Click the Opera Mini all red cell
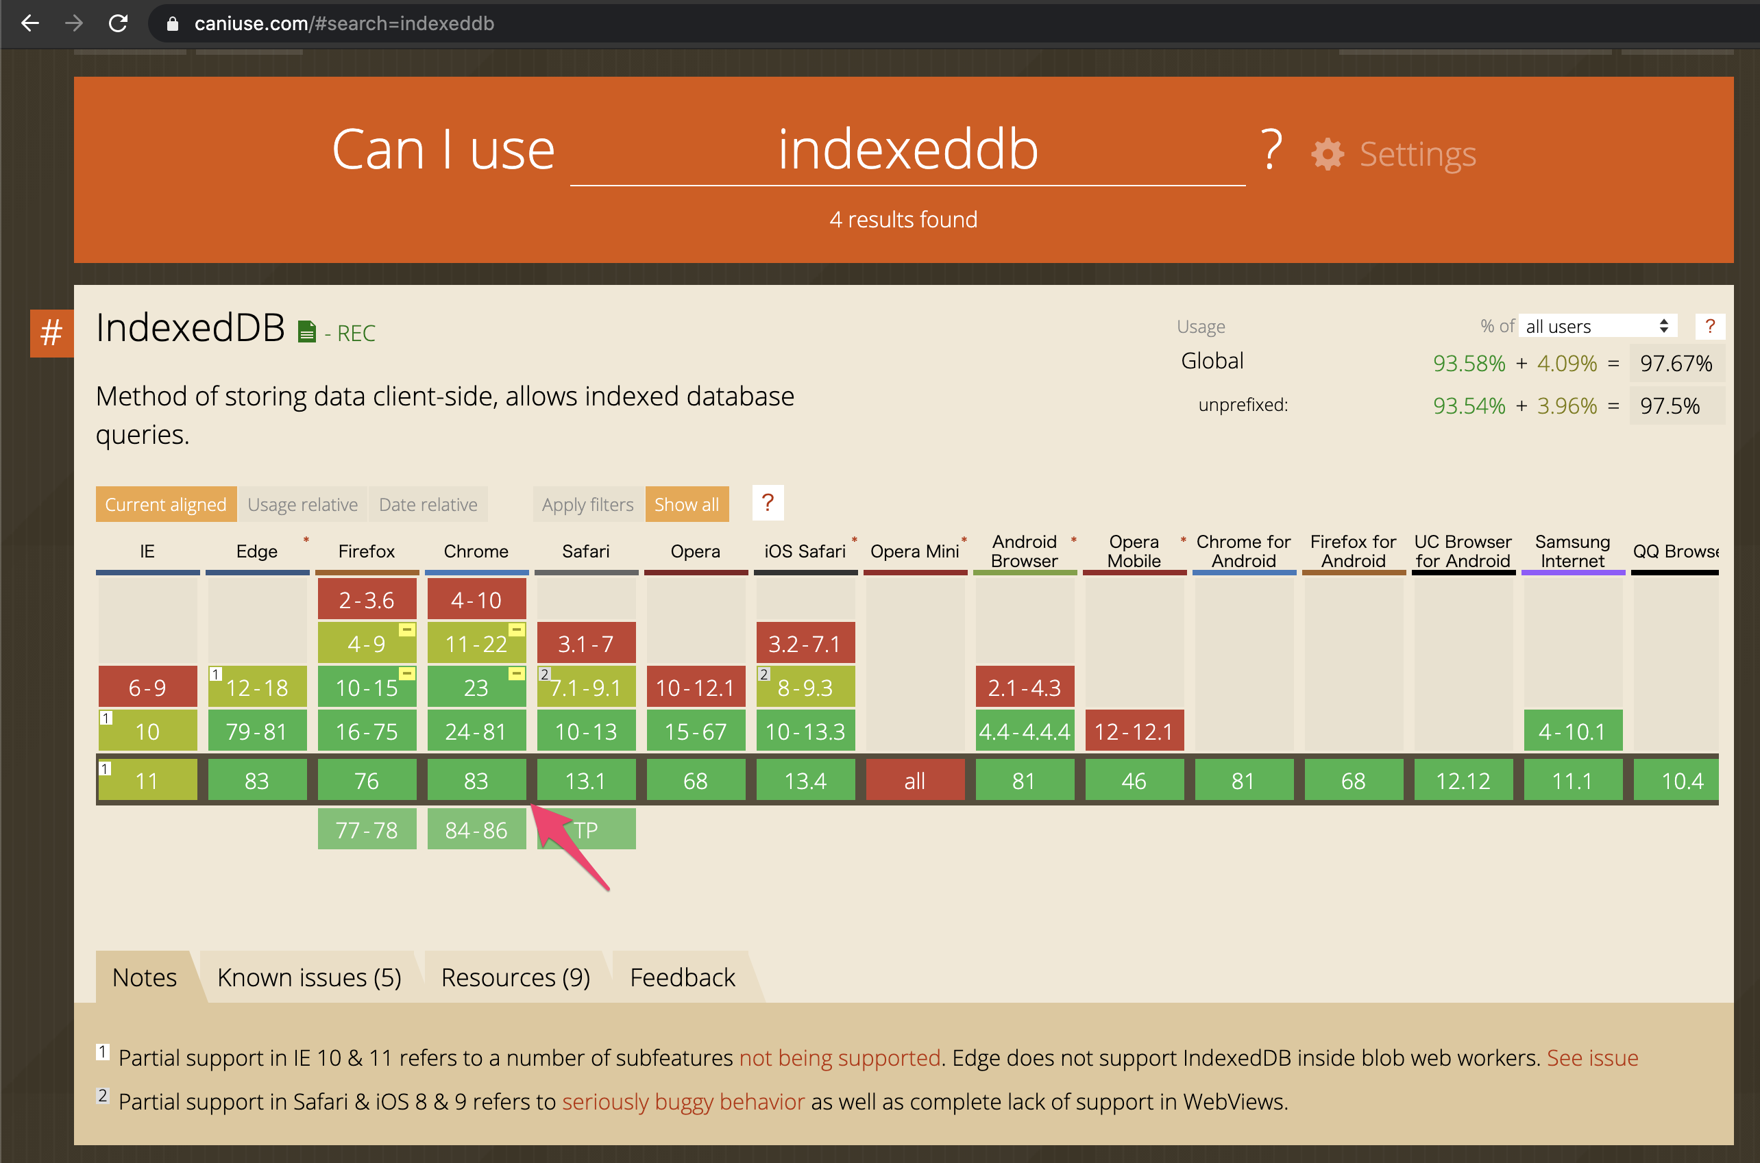This screenshot has width=1760, height=1163. [x=914, y=780]
